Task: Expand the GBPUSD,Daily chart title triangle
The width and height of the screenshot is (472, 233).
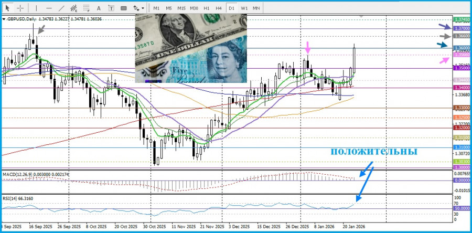Action: tap(4, 19)
